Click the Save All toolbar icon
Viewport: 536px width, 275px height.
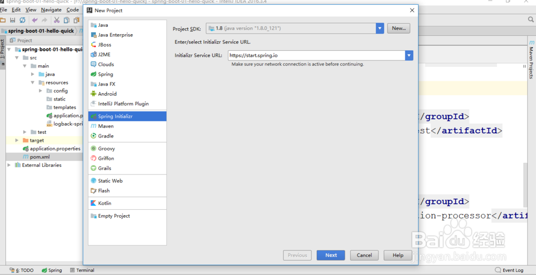[x=13, y=20]
